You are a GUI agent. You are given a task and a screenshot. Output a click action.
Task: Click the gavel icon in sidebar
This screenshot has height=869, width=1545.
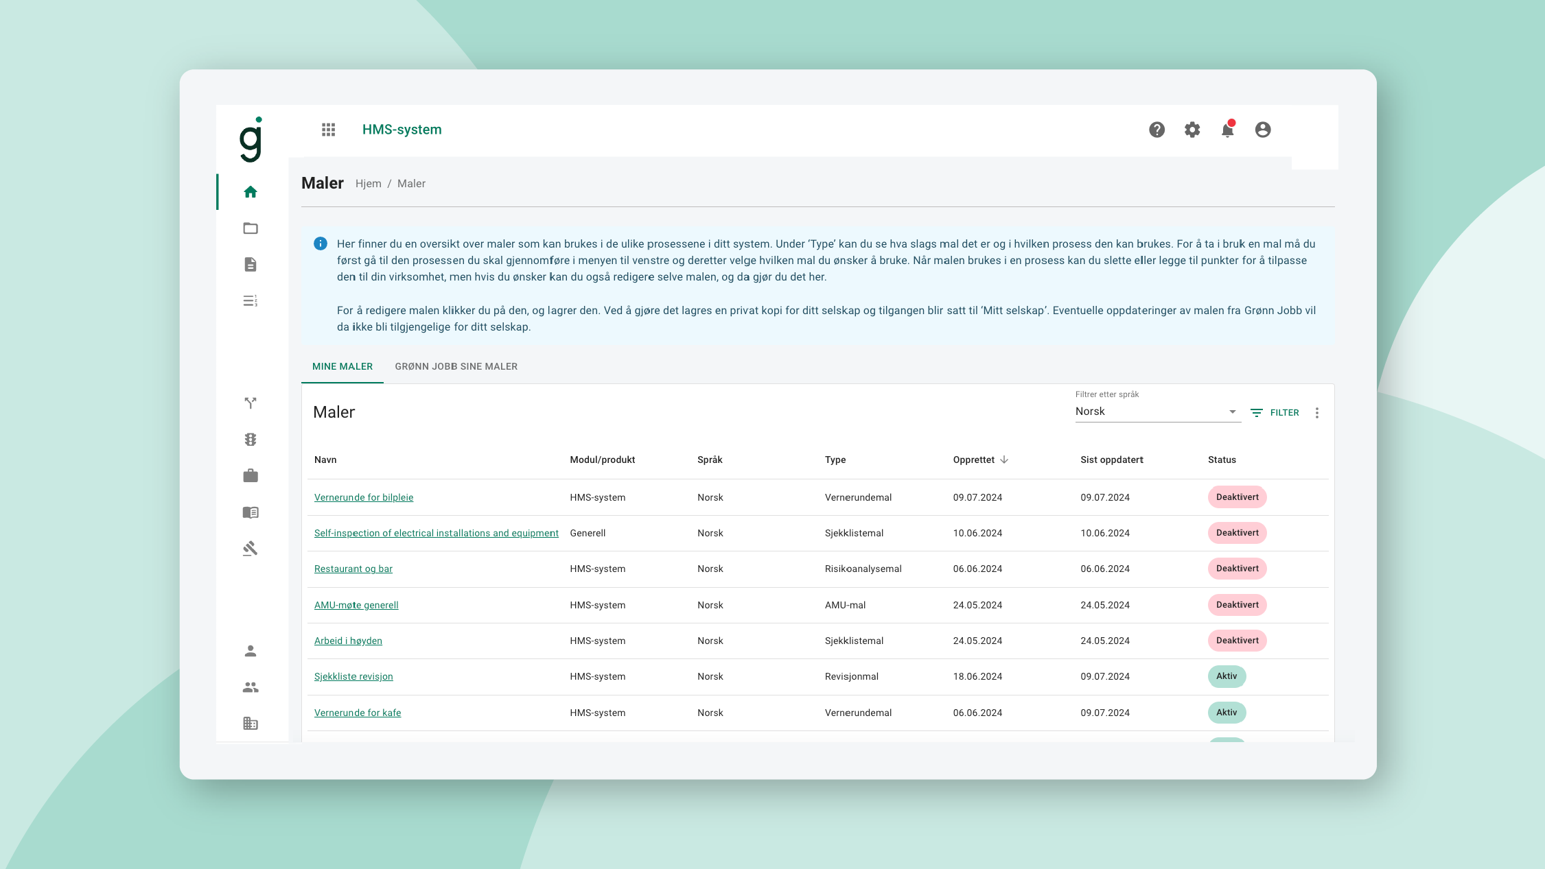251,549
